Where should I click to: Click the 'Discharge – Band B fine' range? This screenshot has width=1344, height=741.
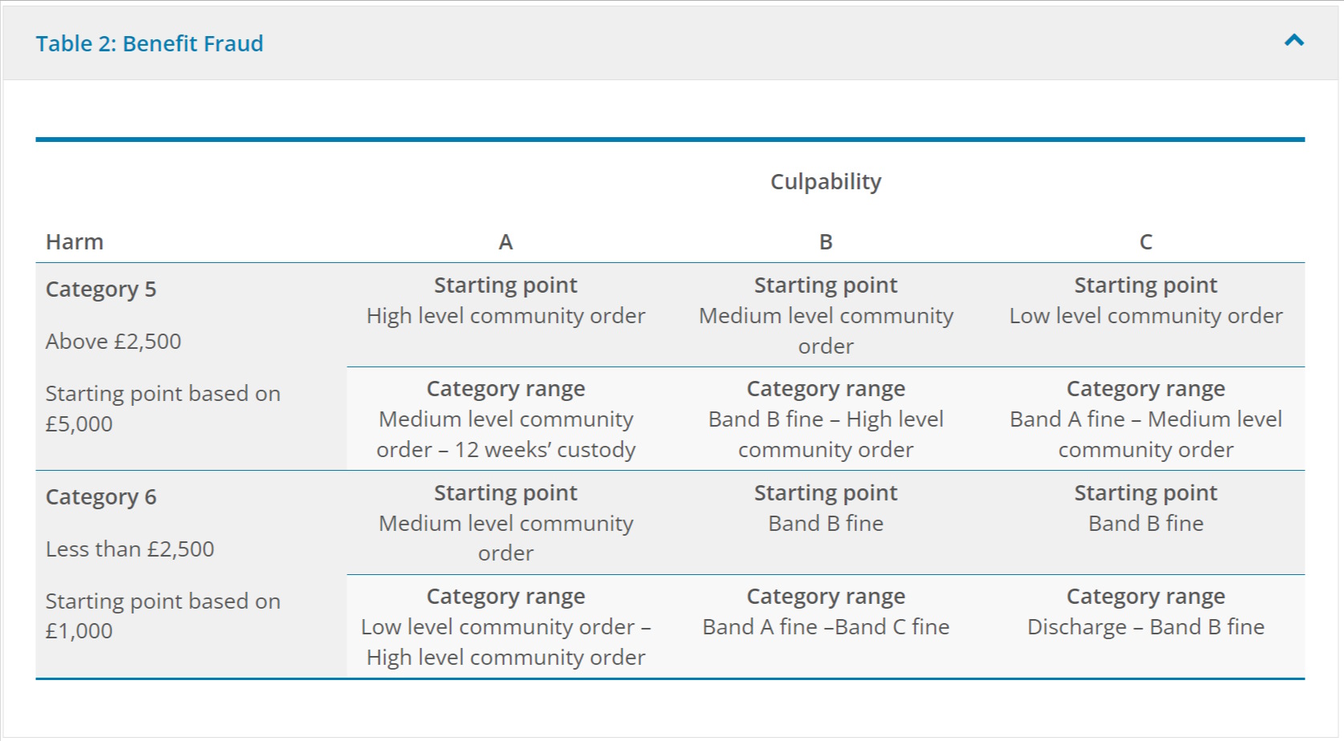click(1145, 627)
